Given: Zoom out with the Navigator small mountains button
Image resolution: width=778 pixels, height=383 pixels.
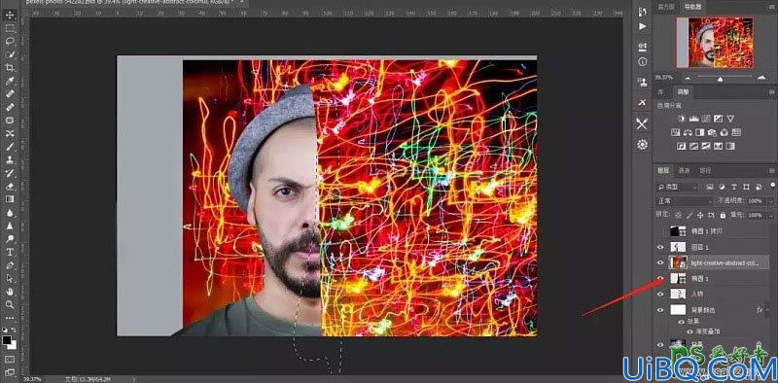Looking at the screenshot, I should pos(688,79).
